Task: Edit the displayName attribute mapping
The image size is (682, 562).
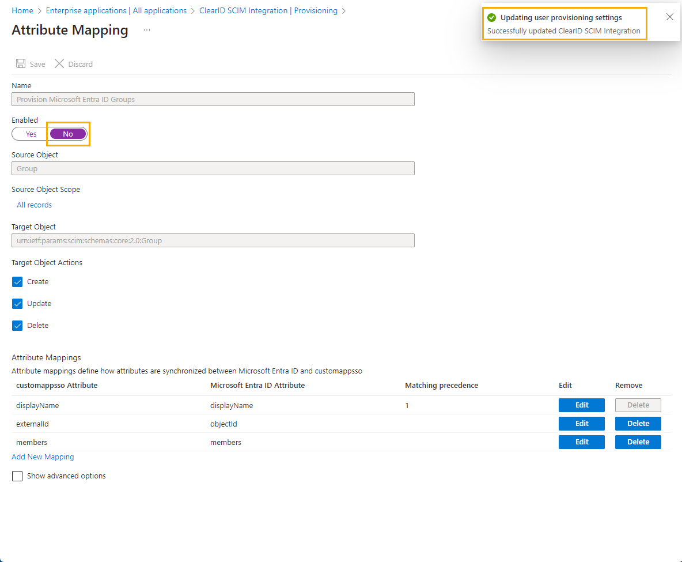Action: (581, 405)
